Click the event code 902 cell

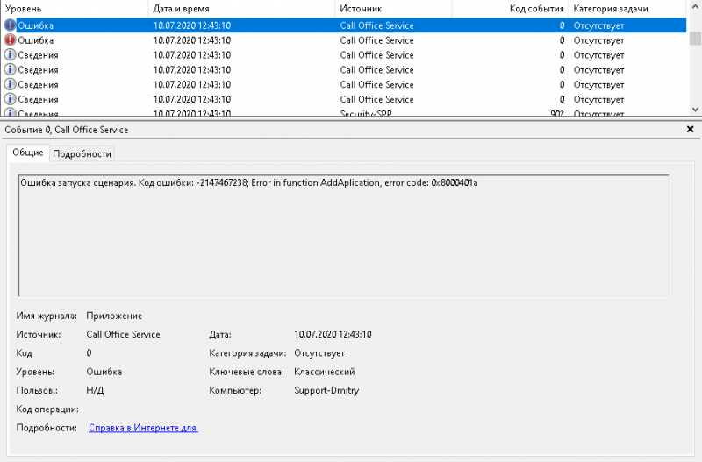coord(557,113)
